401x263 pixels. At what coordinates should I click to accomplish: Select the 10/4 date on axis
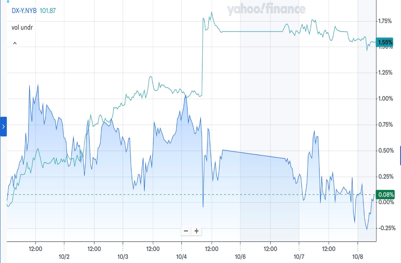[181, 257]
